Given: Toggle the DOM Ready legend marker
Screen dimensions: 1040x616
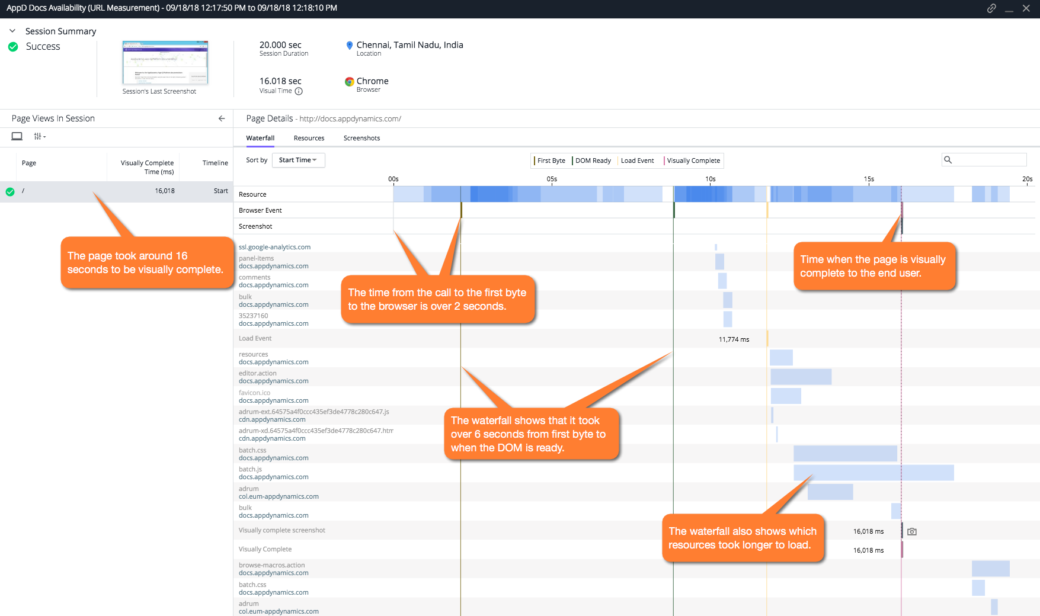Looking at the screenshot, I should [591, 161].
